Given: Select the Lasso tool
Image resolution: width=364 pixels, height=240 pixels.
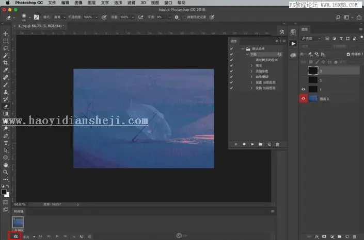Looking at the screenshot, I should (x=6, y=48).
